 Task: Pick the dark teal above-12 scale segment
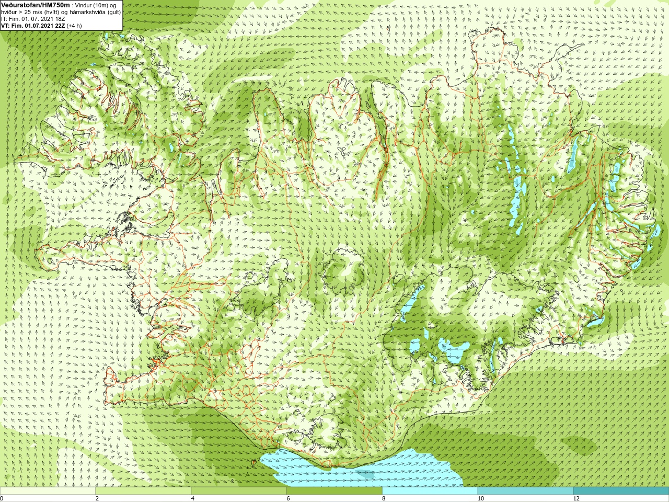tap(621, 491)
